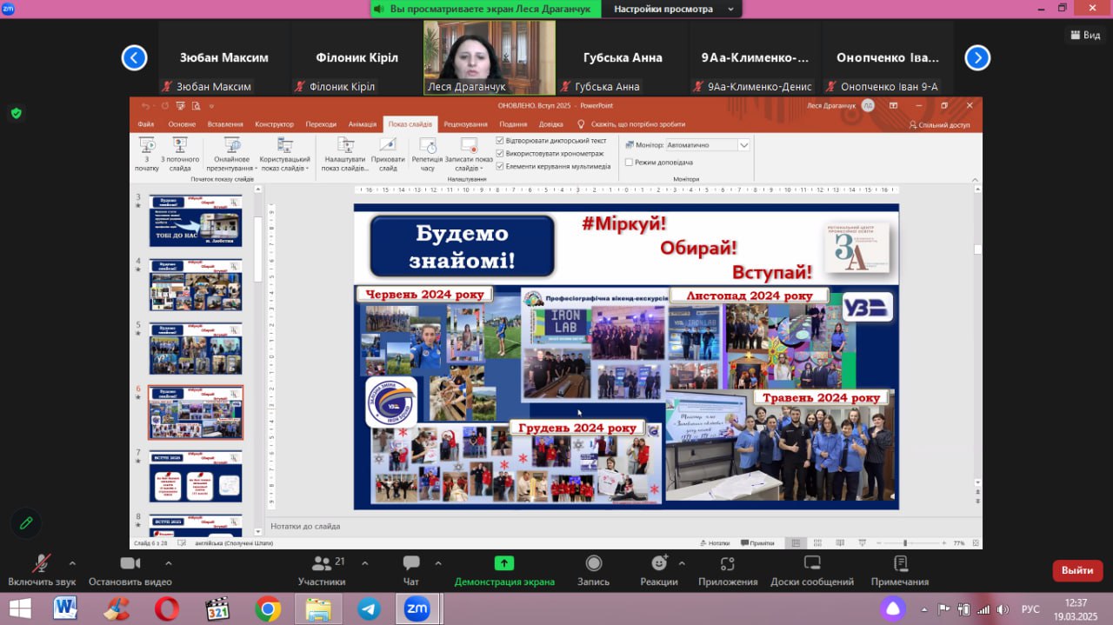Select slide 3 thumbnail
This screenshot has width=1113, height=625.
pos(196,221)
